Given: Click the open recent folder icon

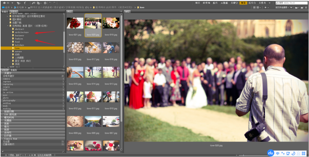Looking at the screenshot, I should click(x=297, y=7).
